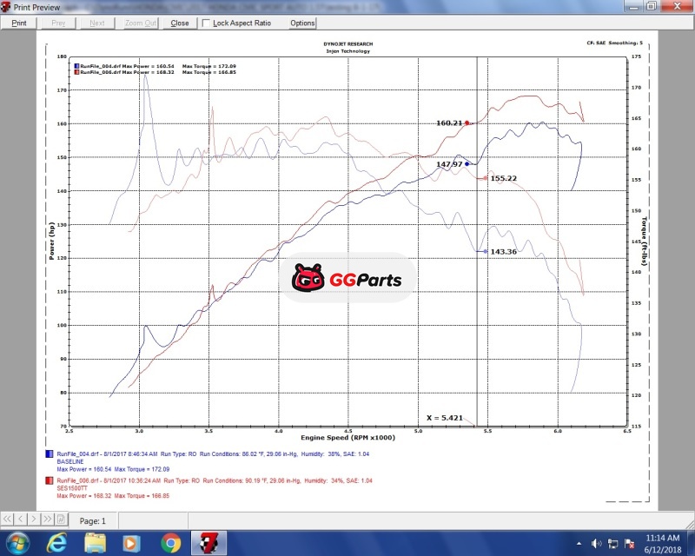The width and height of the screenshot is (695, 556).
Task: Open the Options button in toolbar
Action: pyautogui.click(x=302, y=23)
